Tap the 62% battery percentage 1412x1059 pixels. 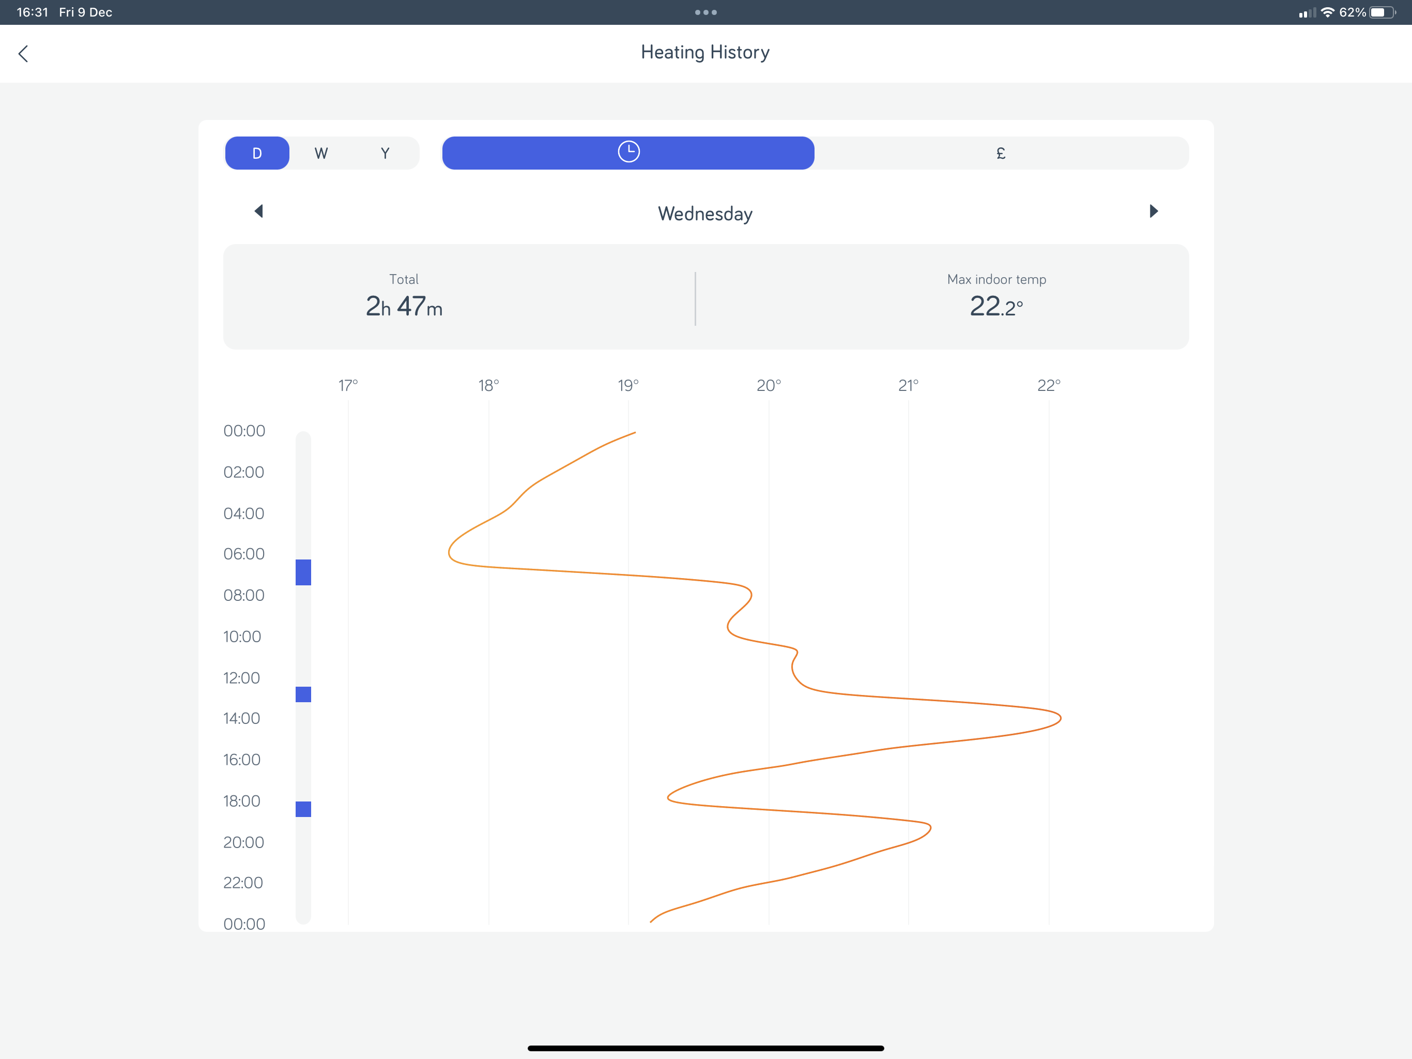[x=1352, y=12]
